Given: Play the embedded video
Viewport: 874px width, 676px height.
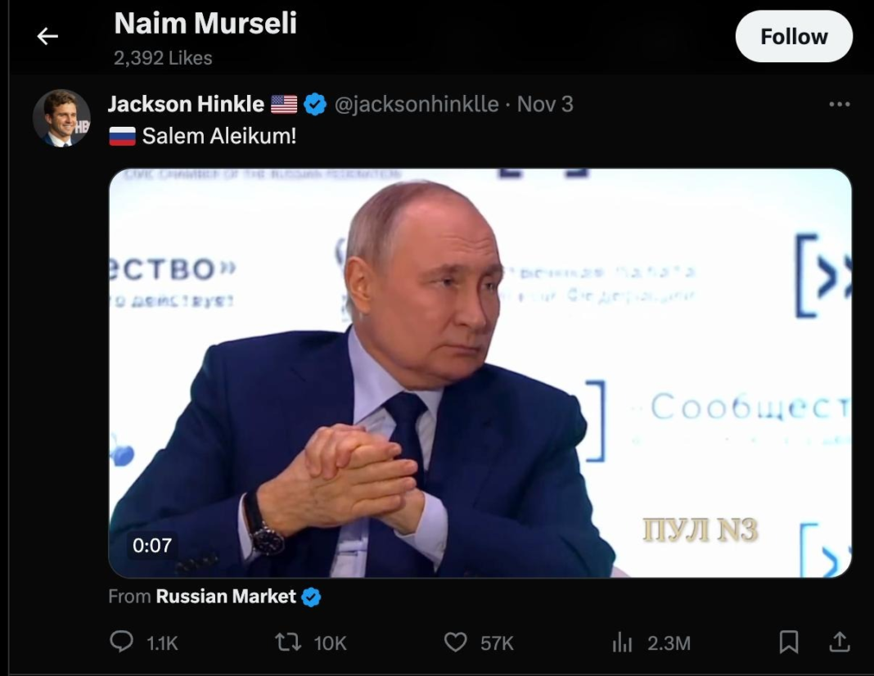Looking at the screenshot, I should (480, 372).
